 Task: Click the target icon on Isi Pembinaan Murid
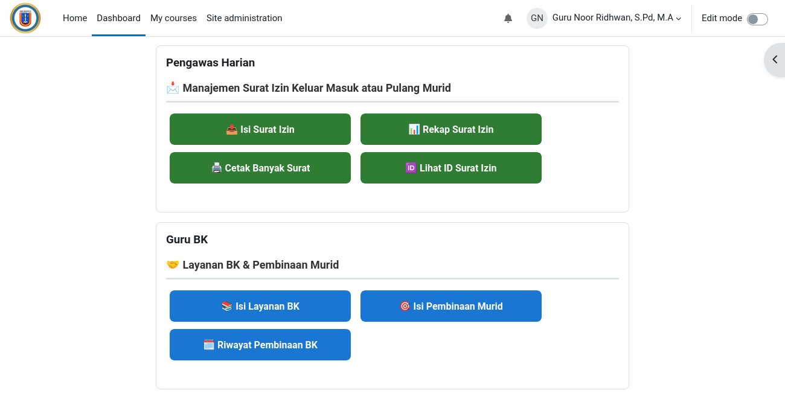point(405,306)
